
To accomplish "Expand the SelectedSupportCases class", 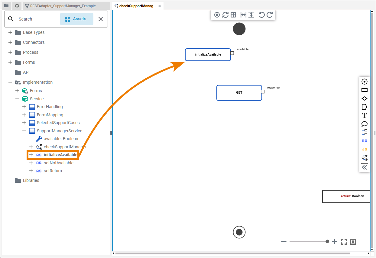I will coord(24,123).
